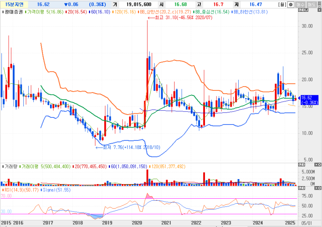The image size is (322, 227).
Task: Select volume 60(1,050,091,150) legend
Action: point(128,167)
